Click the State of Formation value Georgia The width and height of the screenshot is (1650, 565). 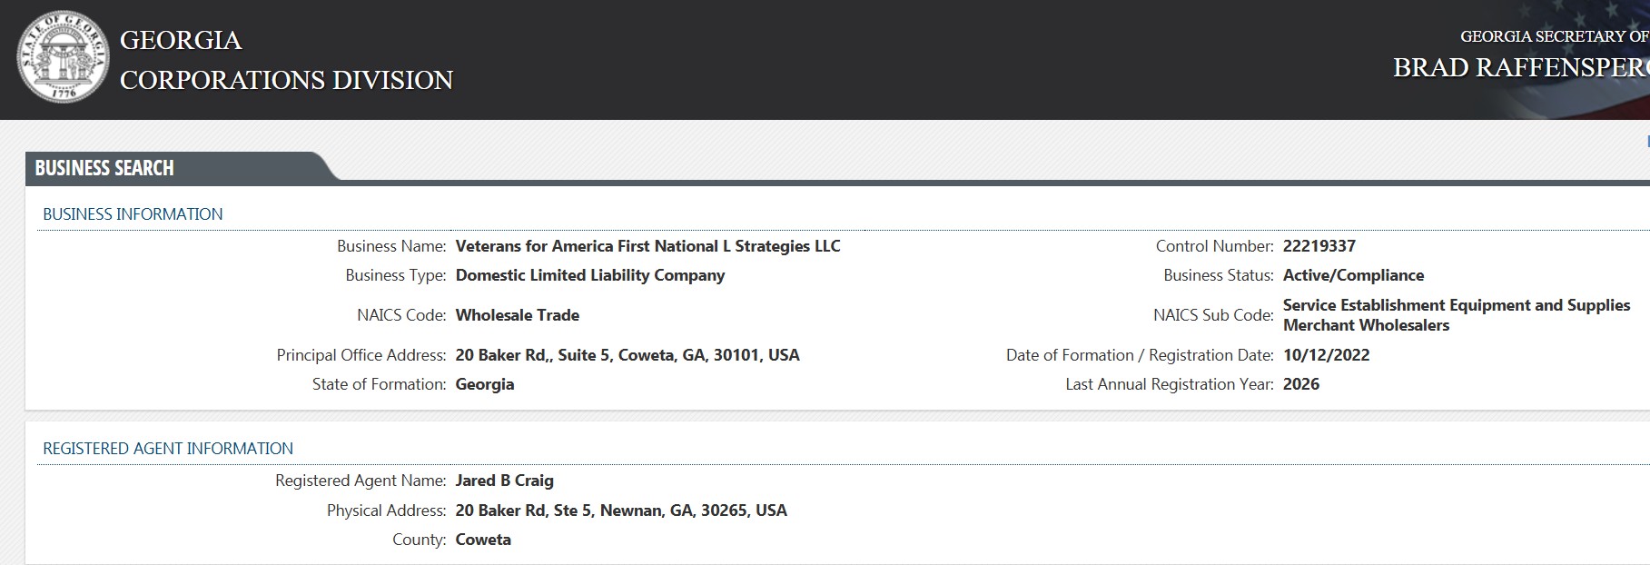[484, 384]
